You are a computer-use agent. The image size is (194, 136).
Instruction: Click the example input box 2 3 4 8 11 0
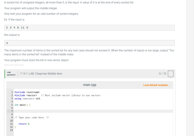tap(89, 28)
